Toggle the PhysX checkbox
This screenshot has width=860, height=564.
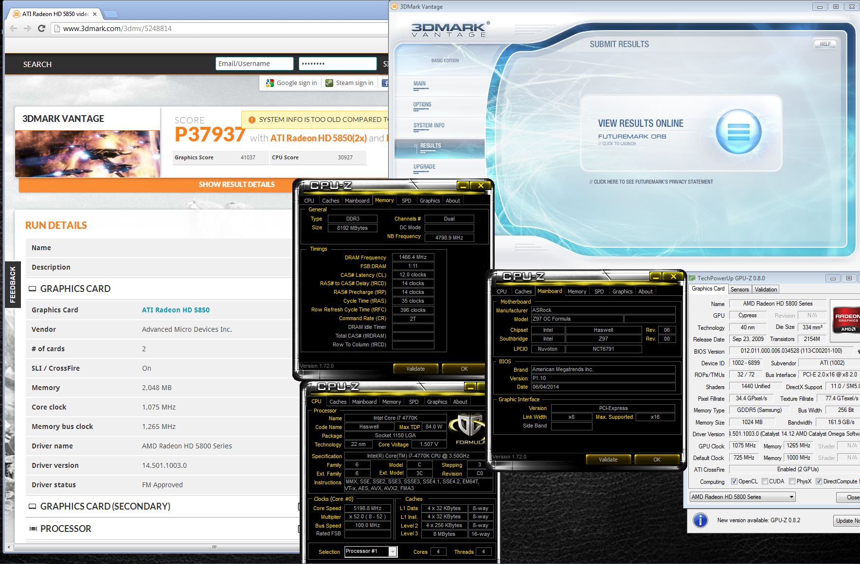point(792,481)
